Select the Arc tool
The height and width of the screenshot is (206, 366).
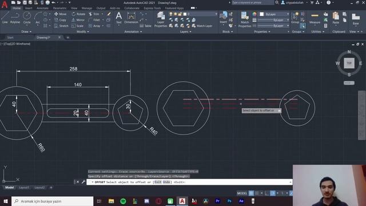tap(38, 18)
